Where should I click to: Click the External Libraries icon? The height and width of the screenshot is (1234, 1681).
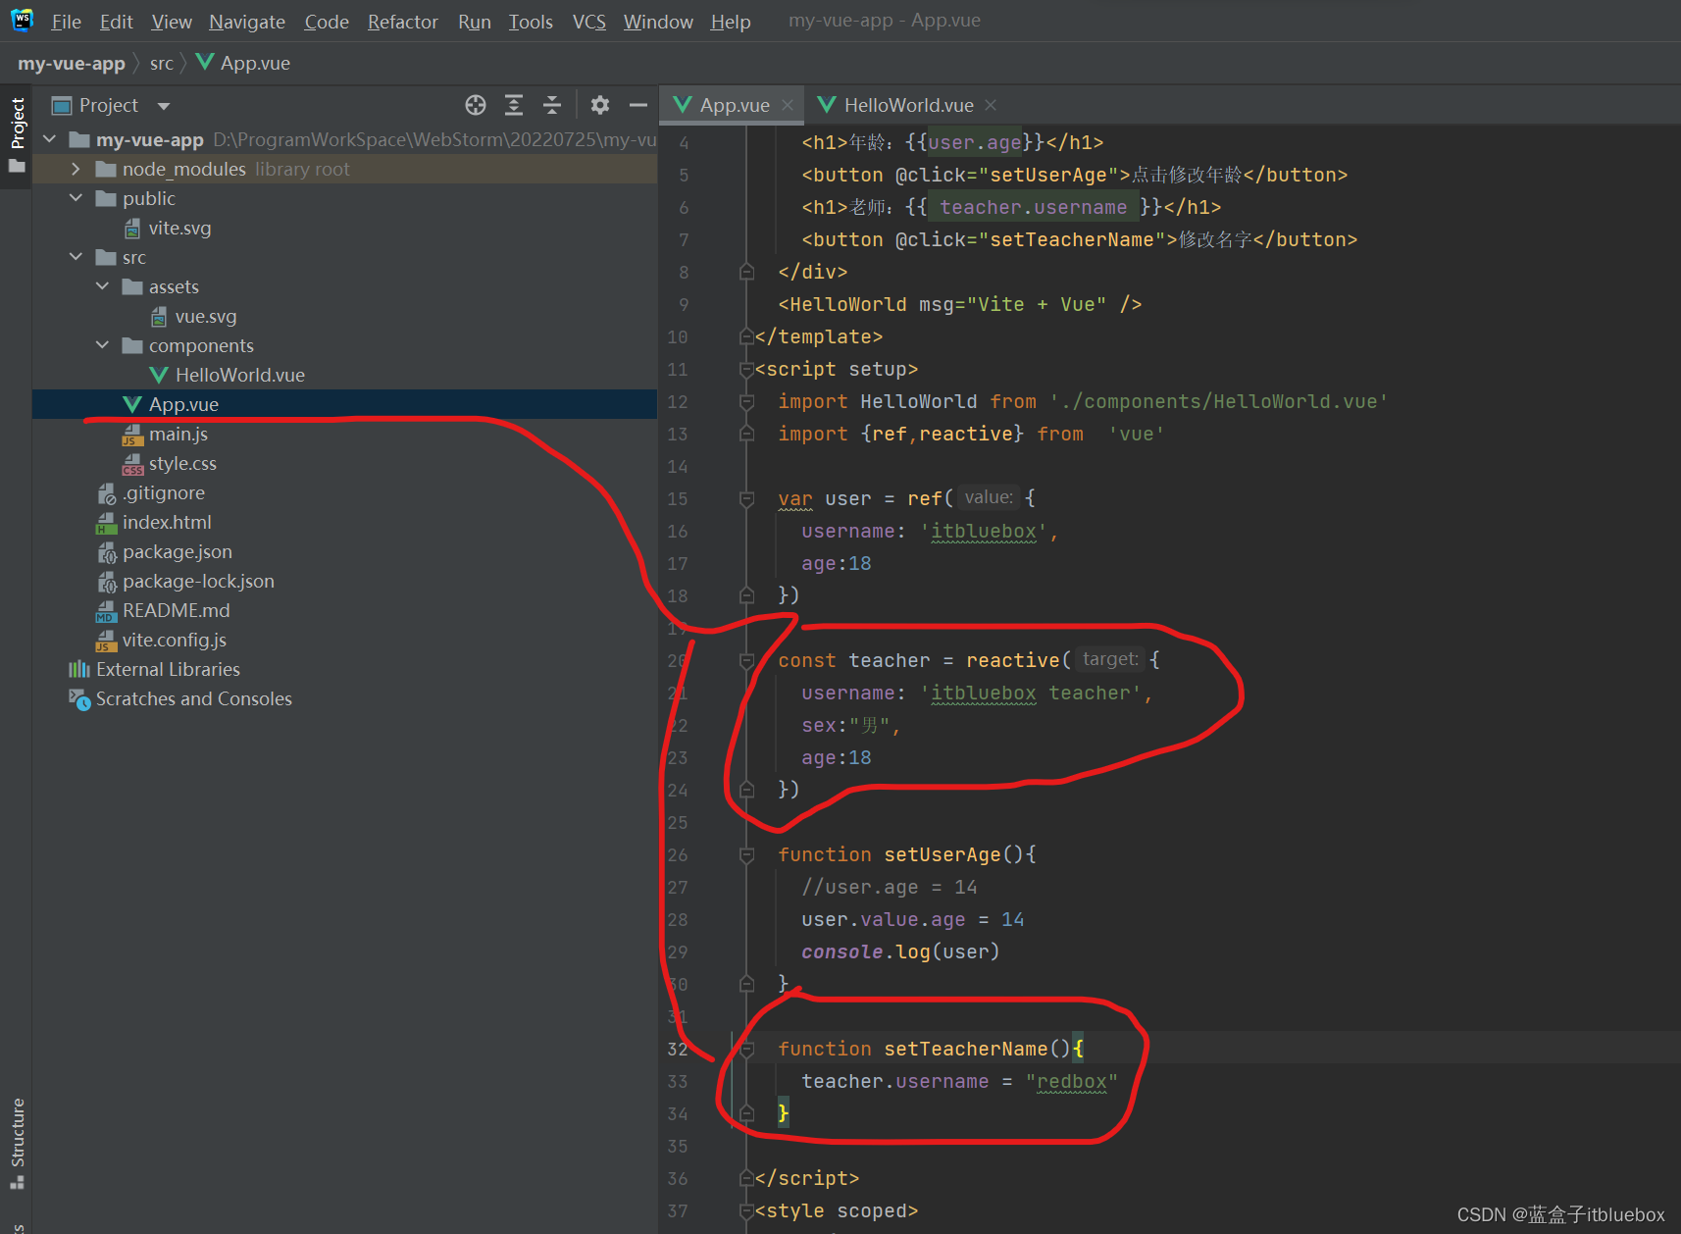(79, 669)
